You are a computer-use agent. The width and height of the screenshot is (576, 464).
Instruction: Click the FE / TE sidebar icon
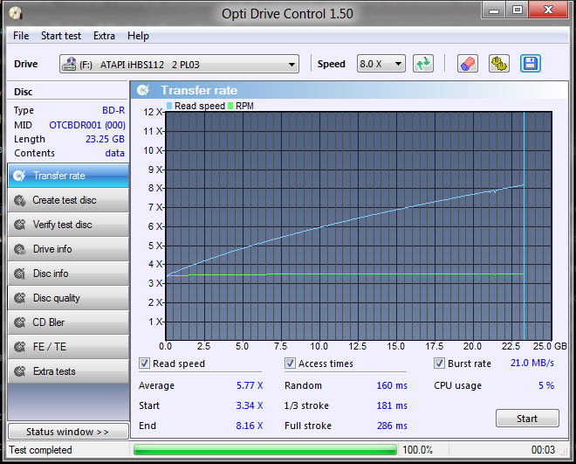point(19,347)
